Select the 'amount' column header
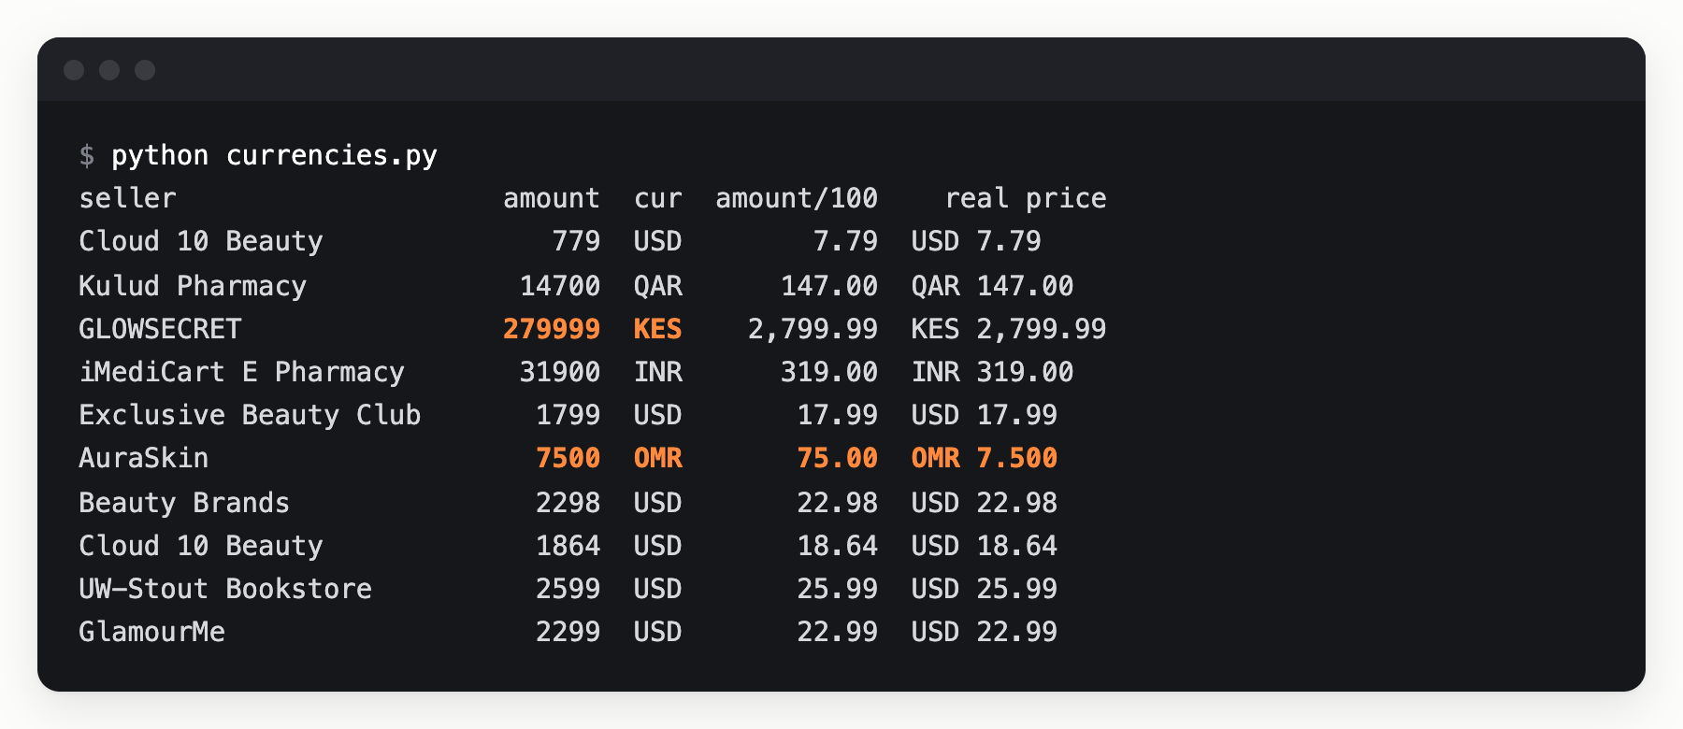1683x729 pixels. [x=552, y=198]
